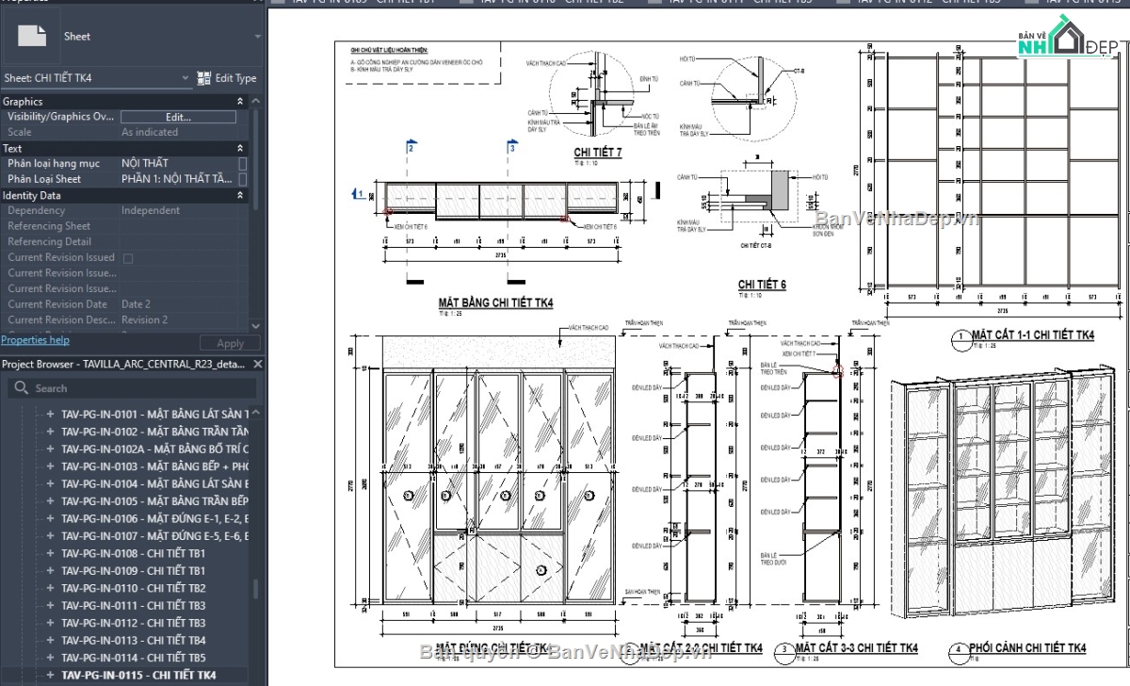Click the Apply button in Properties
Screen dimensions: 1130x686
(x=230, y=344)
